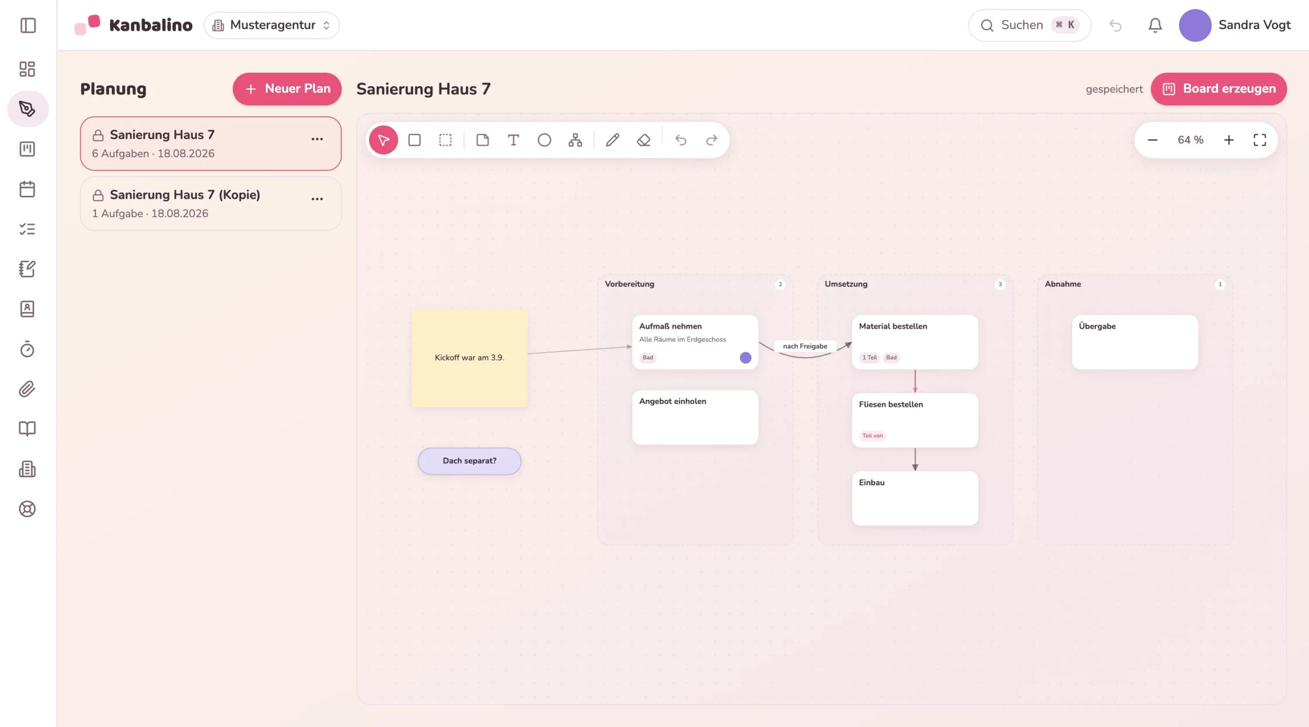The width and height of the screenshot is (1309, 727).
Task: Open the task checklist icon in sidebar
Action: click(x=27, y=229)
